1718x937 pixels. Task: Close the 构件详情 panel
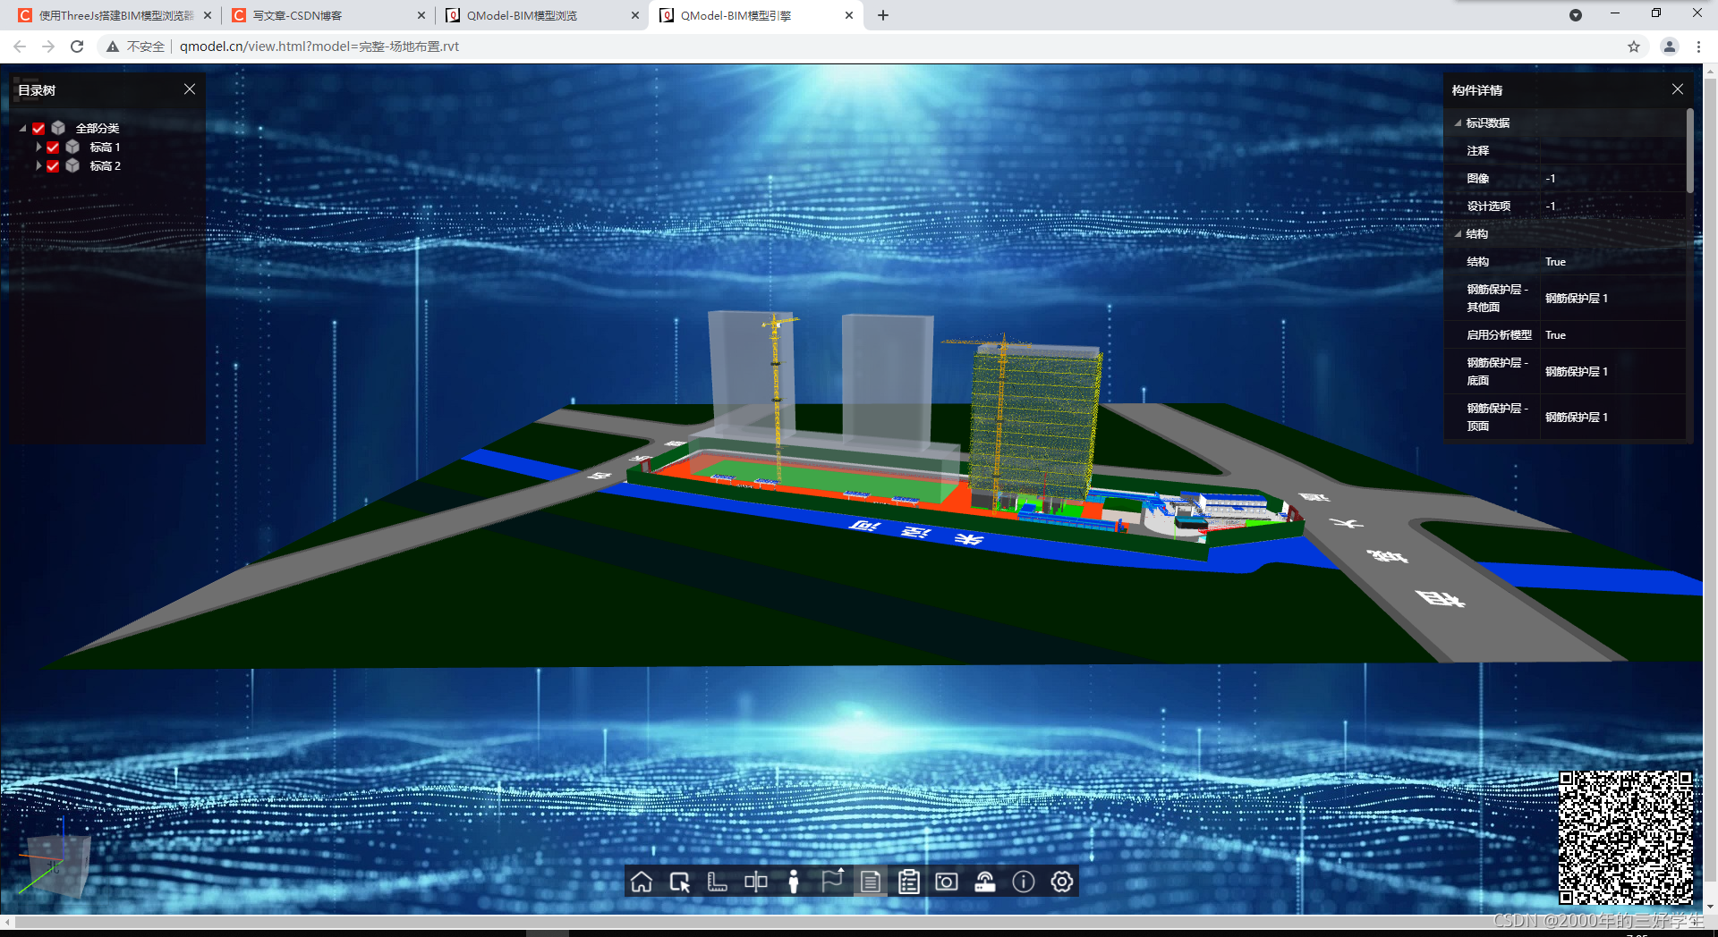(x=1678, y=89)
